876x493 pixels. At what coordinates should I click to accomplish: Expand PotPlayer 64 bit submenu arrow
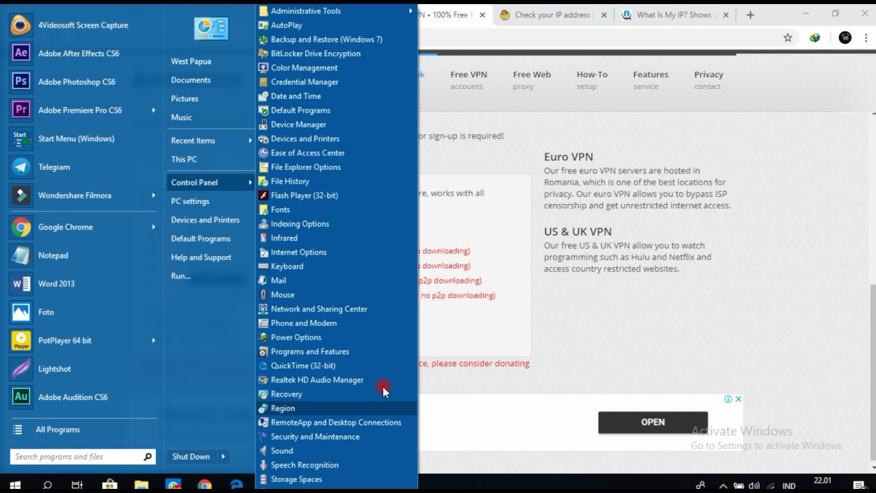(153, 340)
